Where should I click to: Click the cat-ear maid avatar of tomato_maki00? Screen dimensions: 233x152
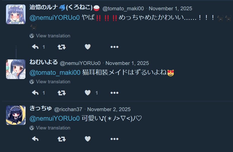[x=16, y=14]
